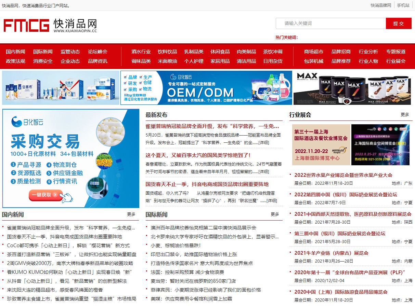Screen dimensions: 415x308
Task: Go to 品牌招商 section
Action: click(341, 52)
